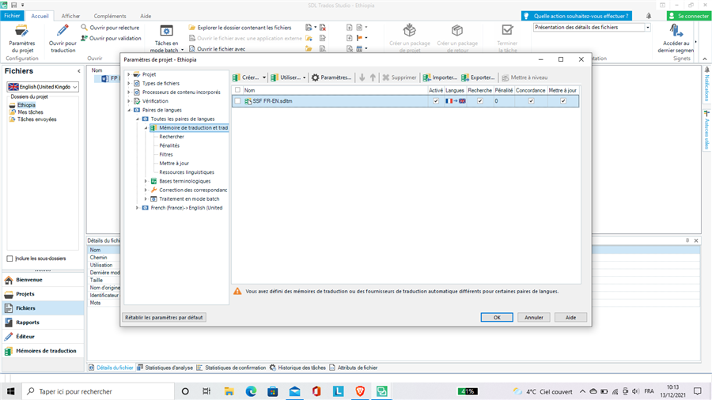
Task: Open Microsoft Edge from taskbar
Action: pyautogui.click(x=251, y=391)
